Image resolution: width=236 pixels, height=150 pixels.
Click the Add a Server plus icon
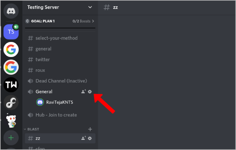[11, 138]
